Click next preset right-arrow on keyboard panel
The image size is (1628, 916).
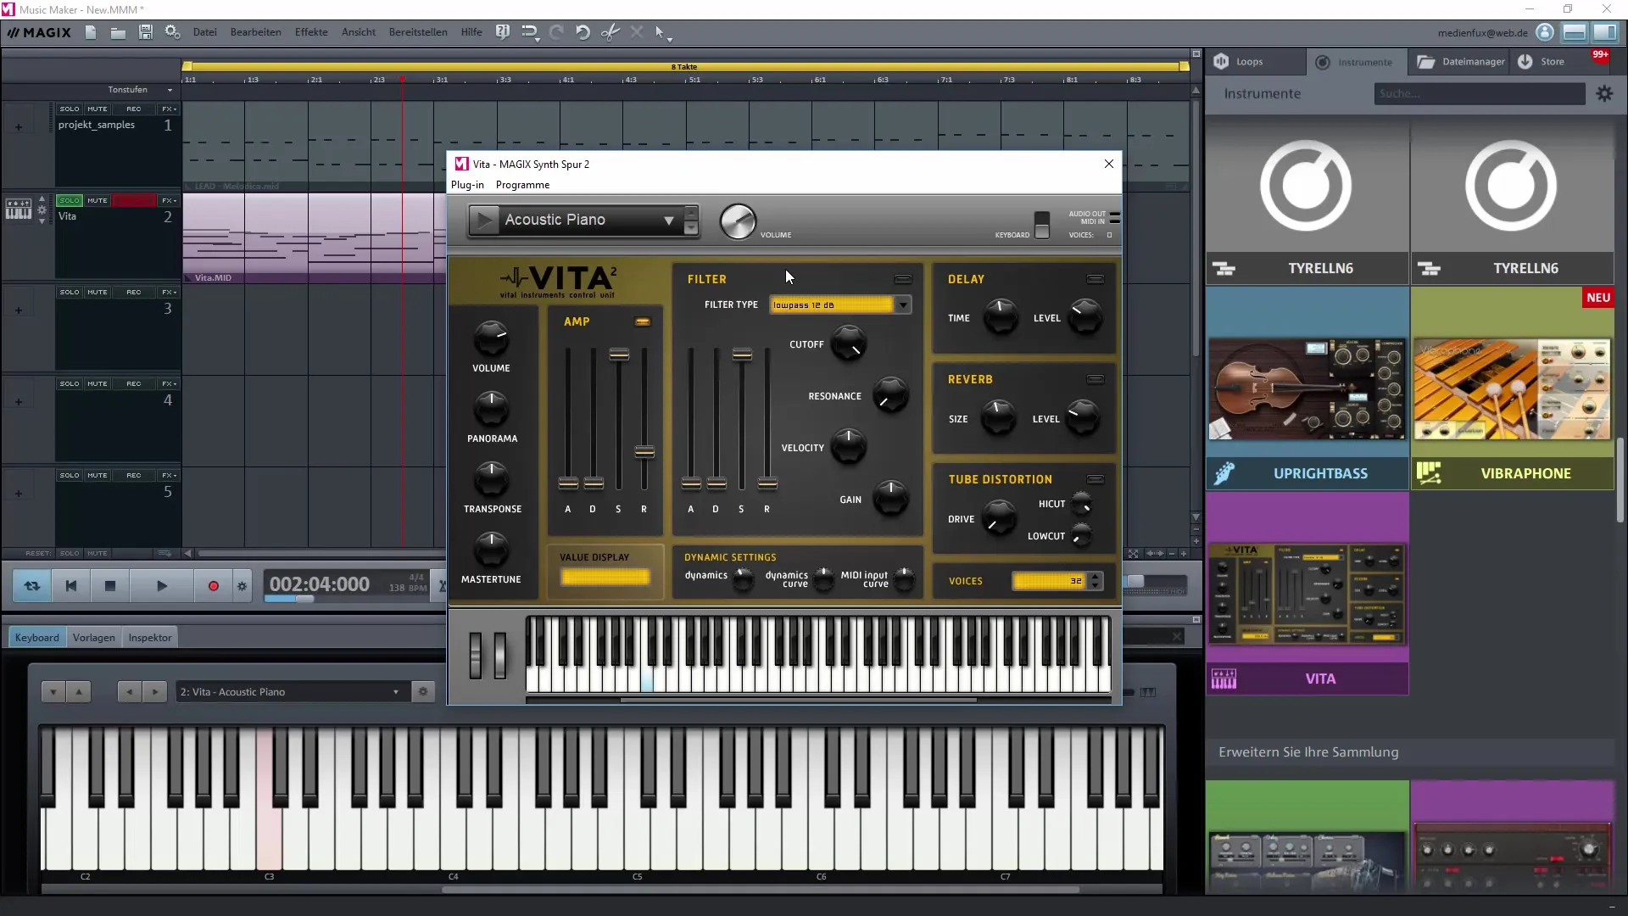[155, 692]
